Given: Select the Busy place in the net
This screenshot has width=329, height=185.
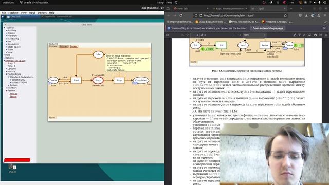Looking at the screenshot, I should click(x=98, y=80).
